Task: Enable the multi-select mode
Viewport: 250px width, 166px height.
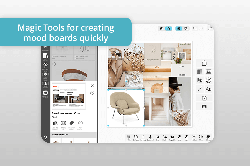Action: pos(186,29)
